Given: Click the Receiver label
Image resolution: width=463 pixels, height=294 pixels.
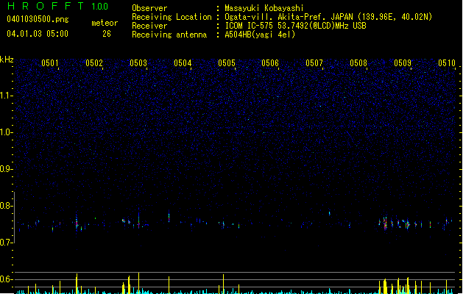Looking at the screenshot, I should 149,26.
